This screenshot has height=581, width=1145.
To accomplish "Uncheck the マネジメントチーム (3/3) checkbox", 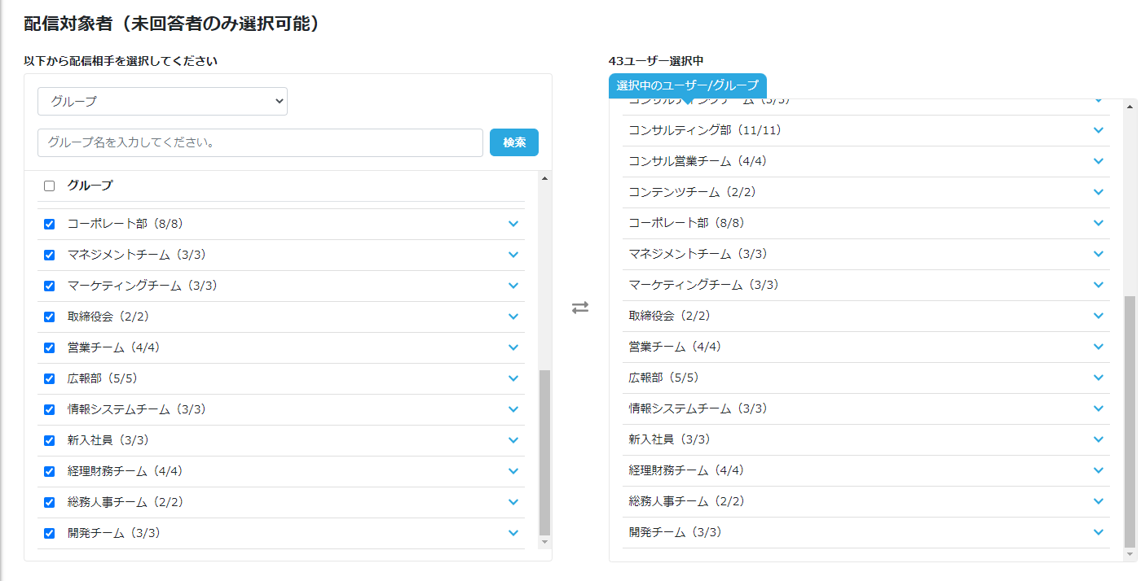I will point(49,255).
